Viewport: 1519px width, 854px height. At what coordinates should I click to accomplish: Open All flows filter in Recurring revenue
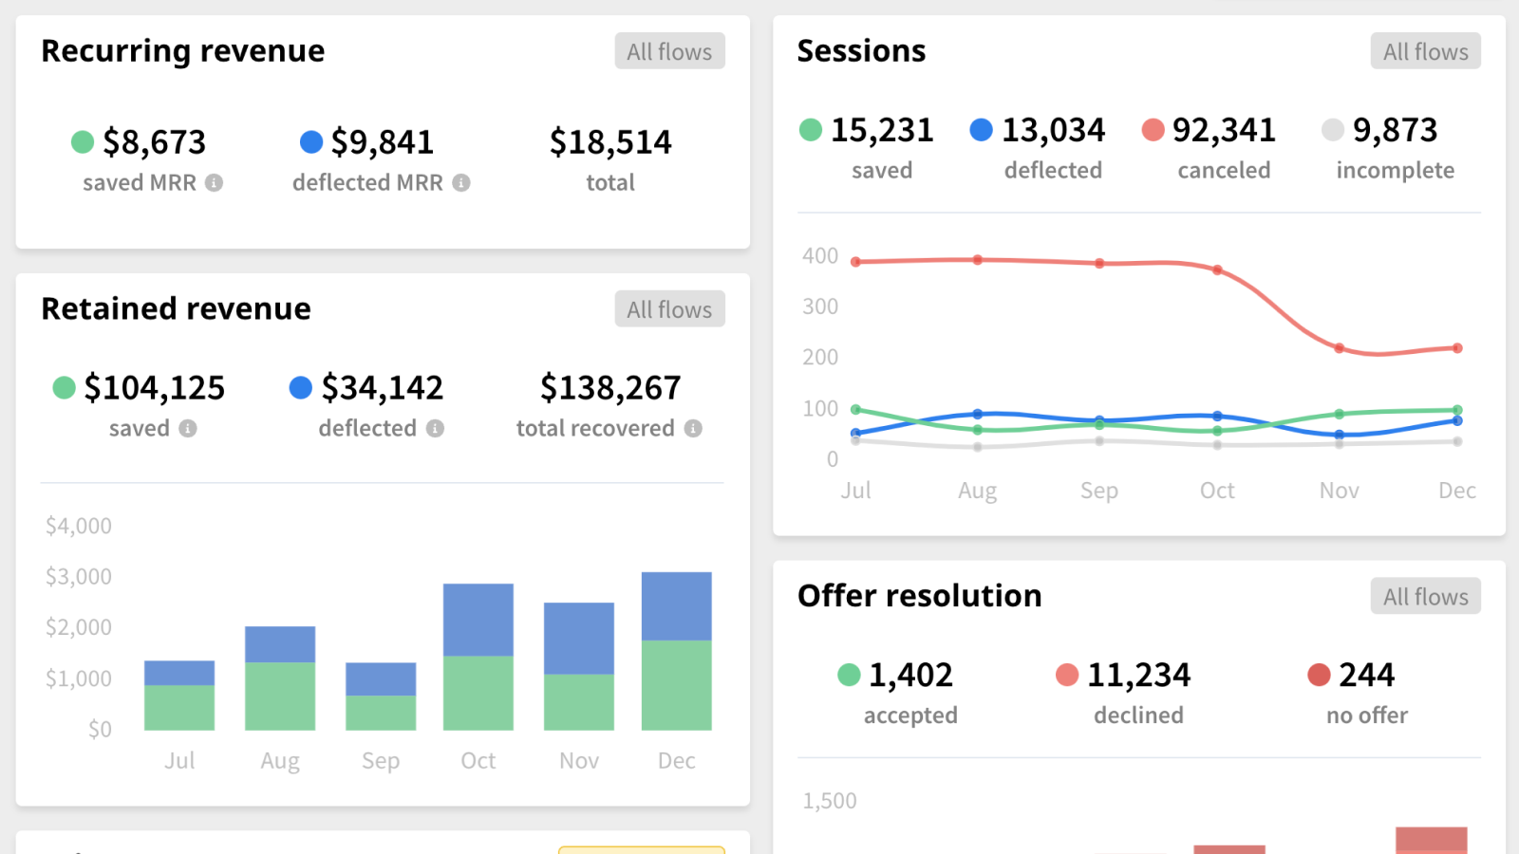(669, 51)
